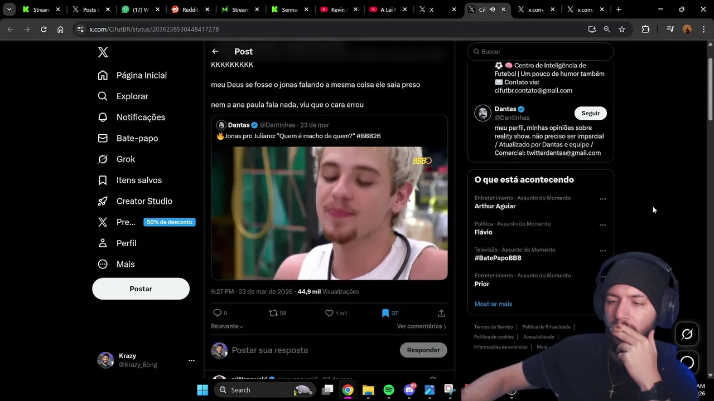Expand Mais footer link
The image size is (714, 401).
click(542, 347)
